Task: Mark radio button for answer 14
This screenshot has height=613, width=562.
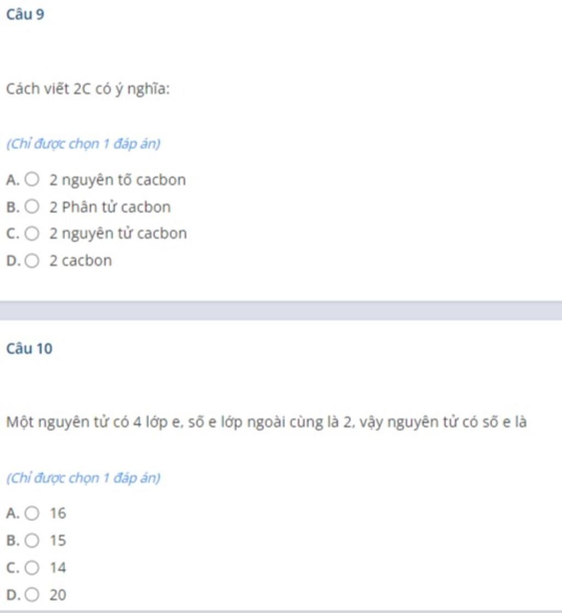Action: 32,567
